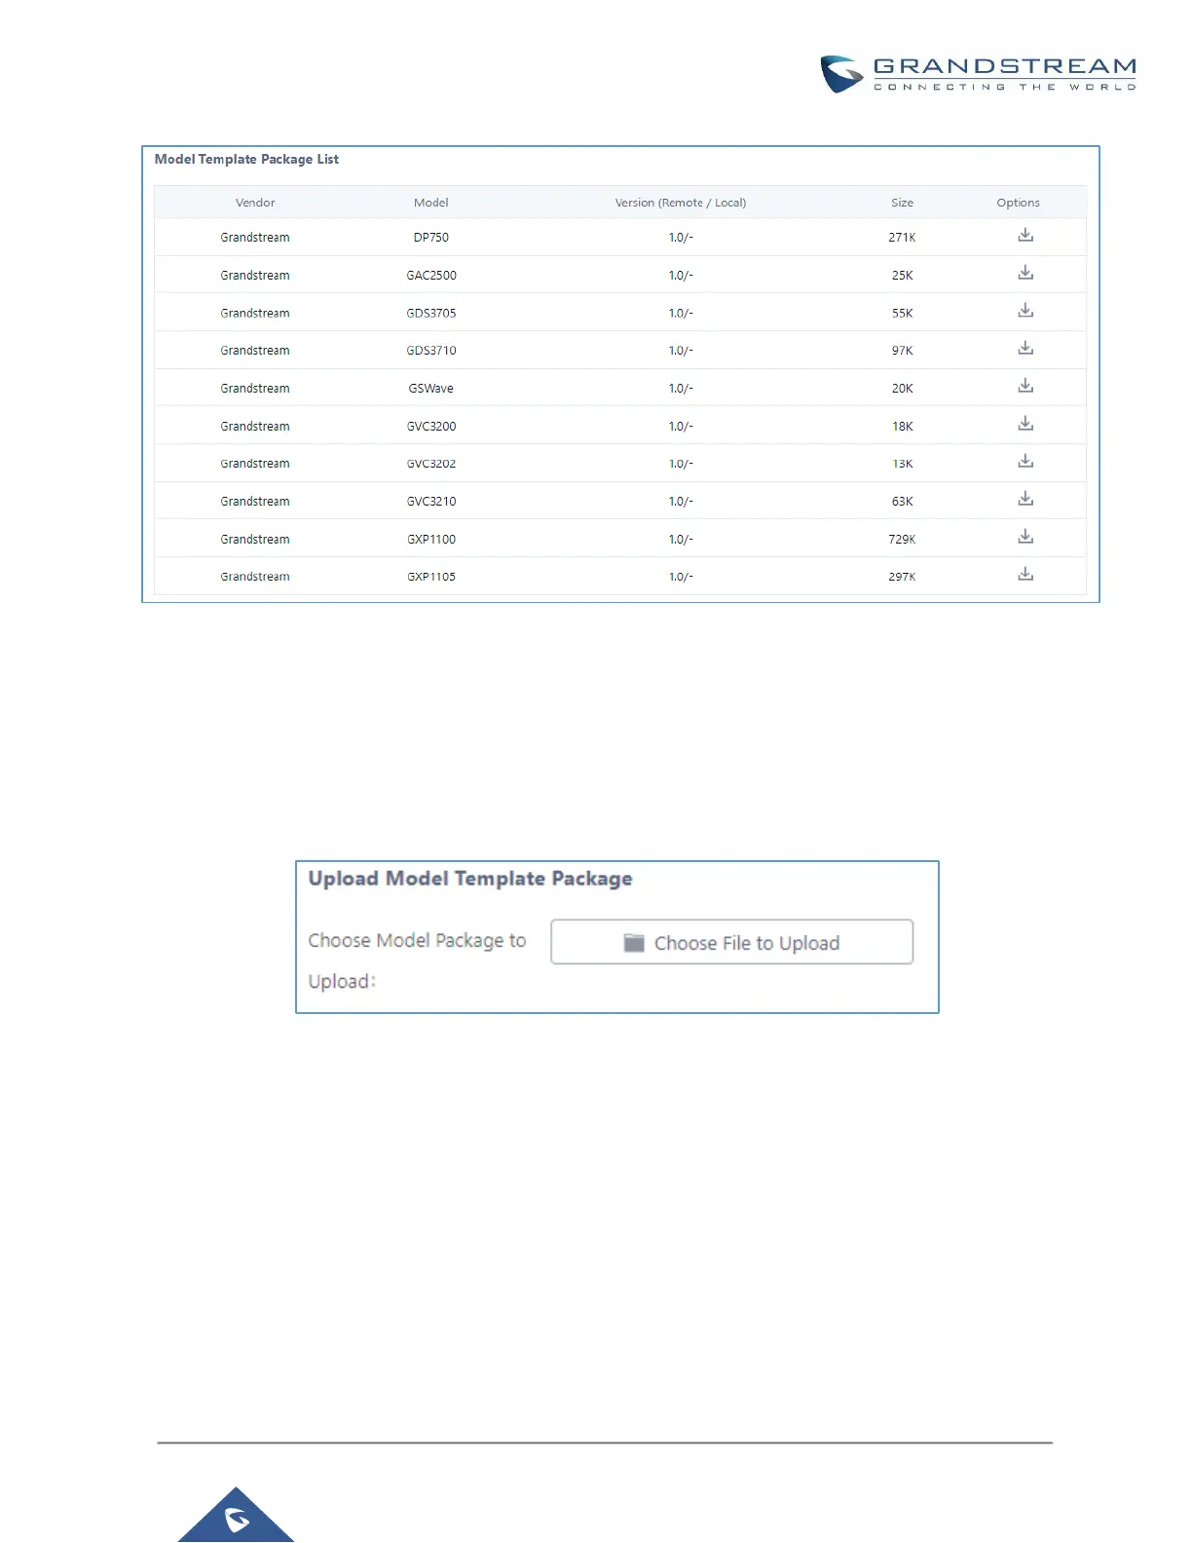Click the GVC3200 model cell
The height and width of the screenshot is (1543, 1192).
431,427
